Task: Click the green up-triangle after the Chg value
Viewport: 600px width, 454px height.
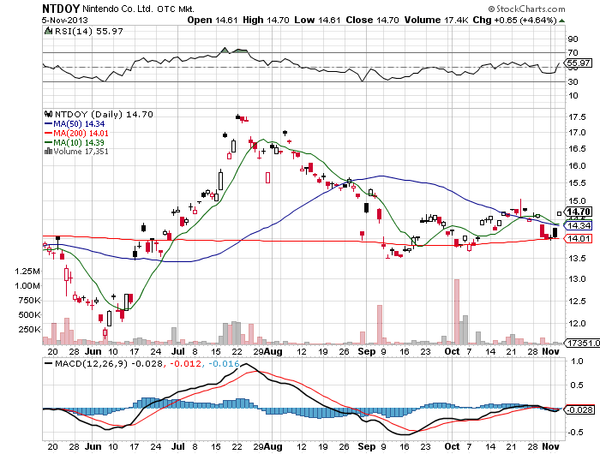Action: coord(561,21)
